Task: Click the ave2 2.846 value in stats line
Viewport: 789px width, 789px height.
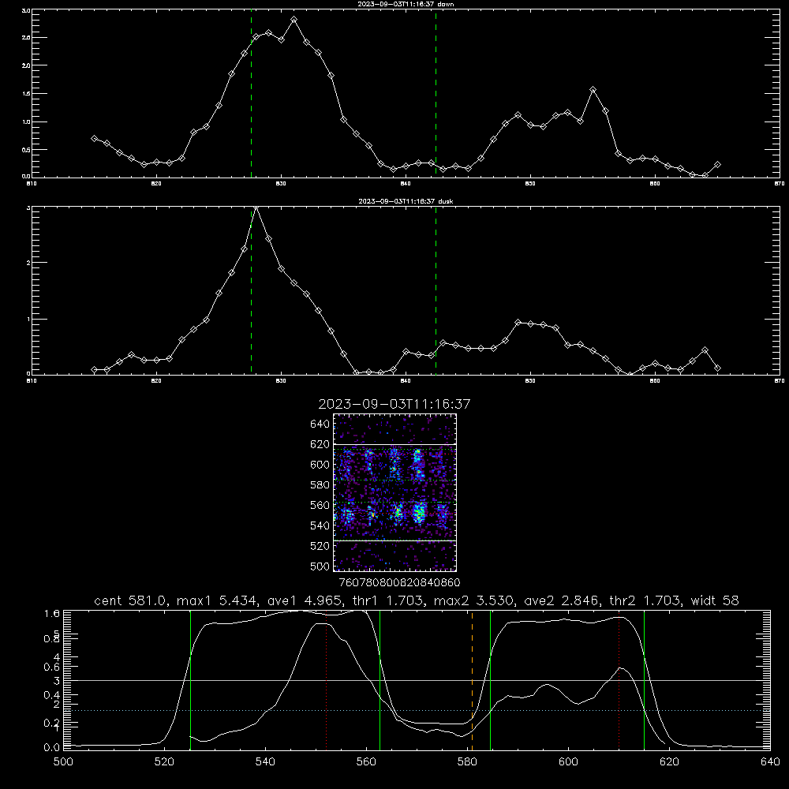Action: (x=561, y=600)
